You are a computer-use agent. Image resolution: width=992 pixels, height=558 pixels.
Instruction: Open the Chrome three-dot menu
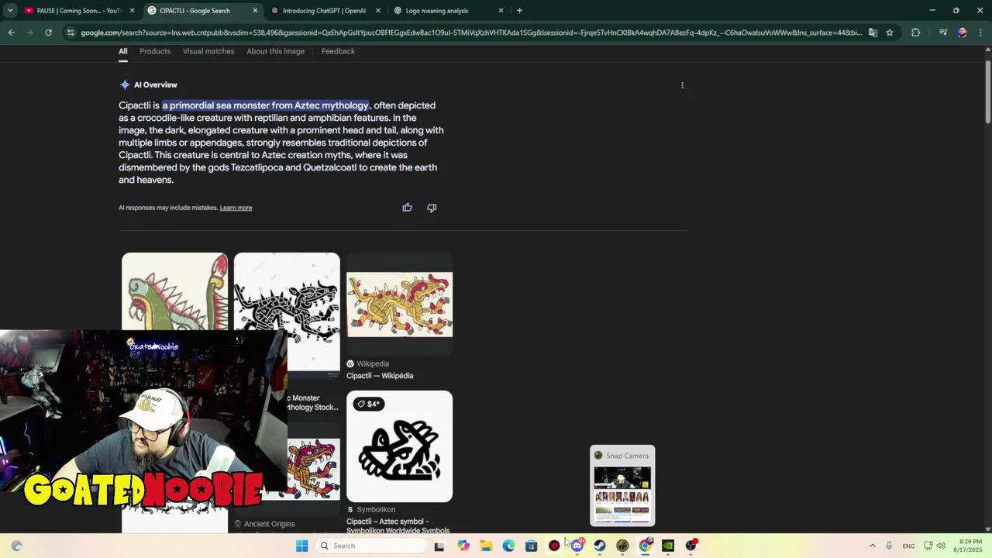pyautogui.click(x=981, y=33)
